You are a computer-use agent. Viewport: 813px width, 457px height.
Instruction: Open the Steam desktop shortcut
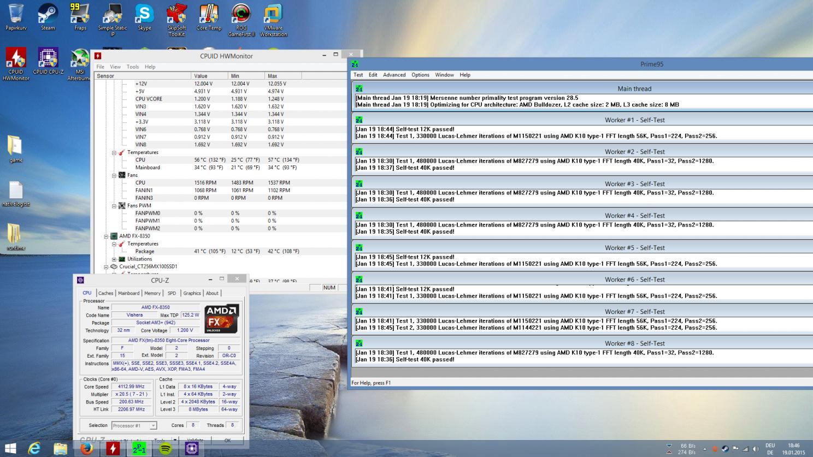[x=48, y=16]
